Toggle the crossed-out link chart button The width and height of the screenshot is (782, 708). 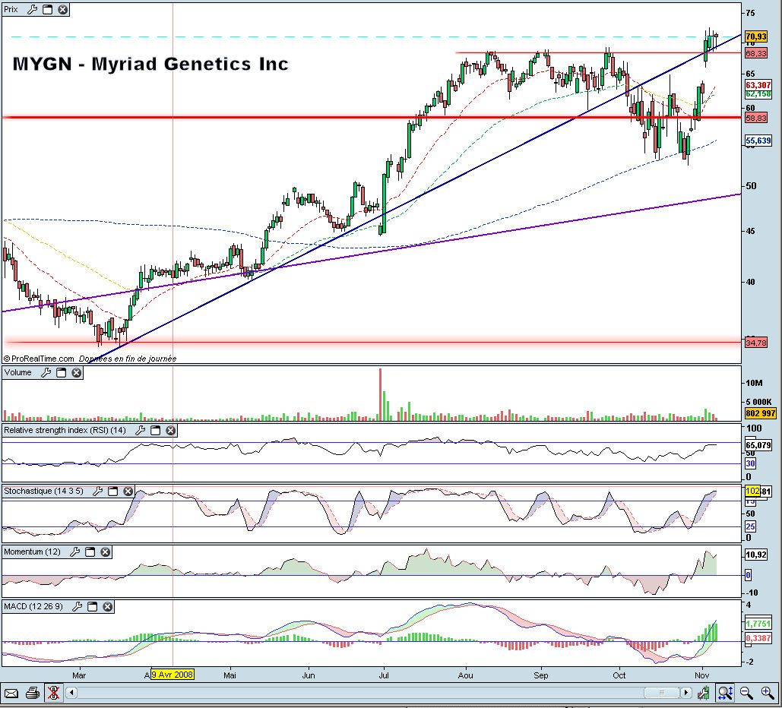point(53,693)
